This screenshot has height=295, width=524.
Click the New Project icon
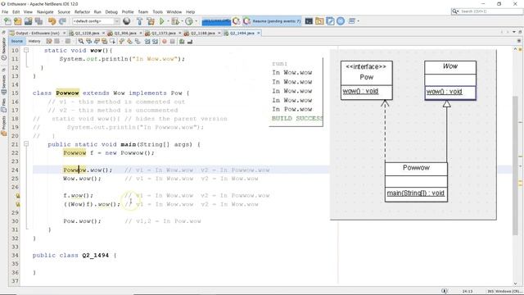point(18,21)
